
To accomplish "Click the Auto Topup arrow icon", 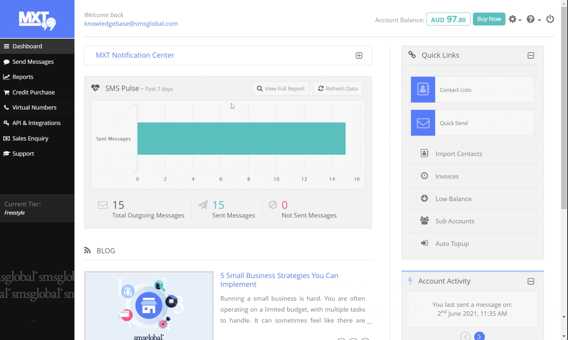I will tap(424, 244).
